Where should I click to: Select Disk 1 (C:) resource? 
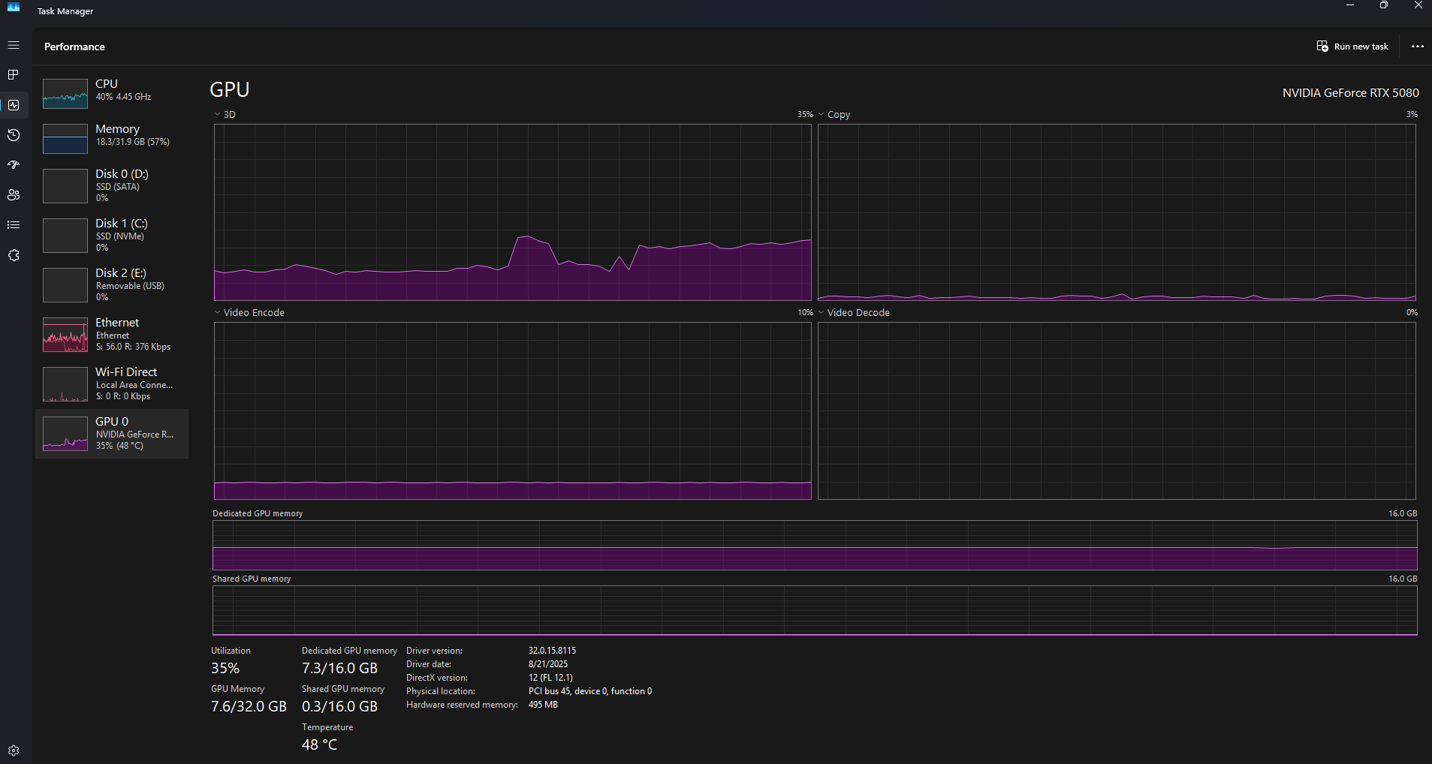(x=112, y=235)
